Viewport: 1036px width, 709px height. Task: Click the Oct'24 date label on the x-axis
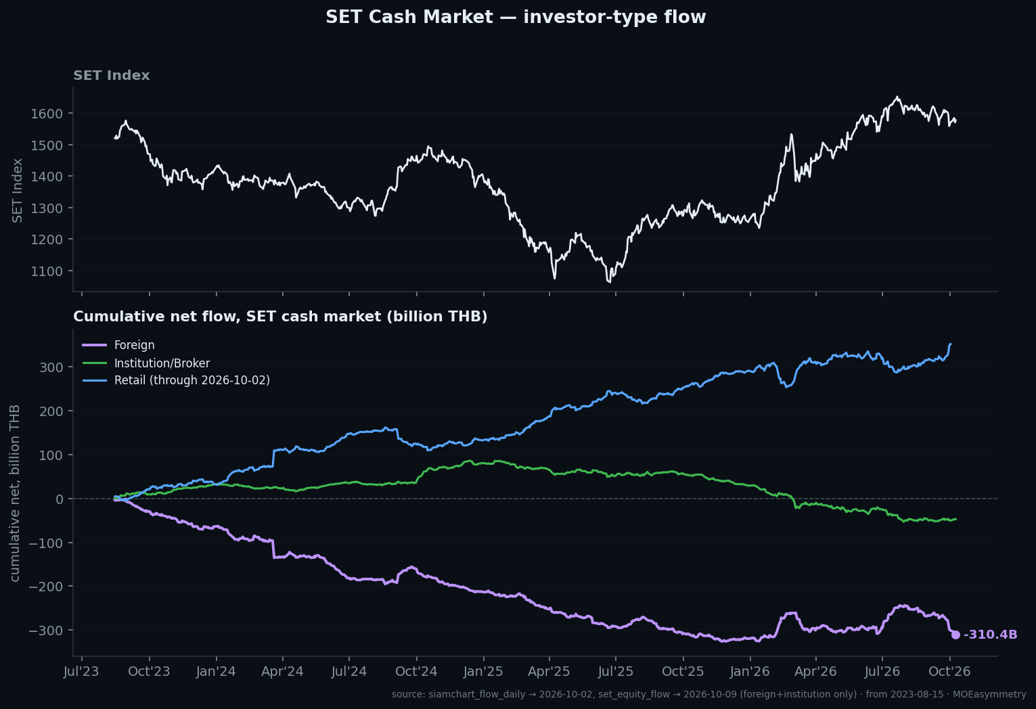tap(417, 672)
